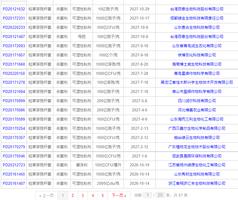
Task: Click 下一页 to view next page
Action: coord(119,195)
